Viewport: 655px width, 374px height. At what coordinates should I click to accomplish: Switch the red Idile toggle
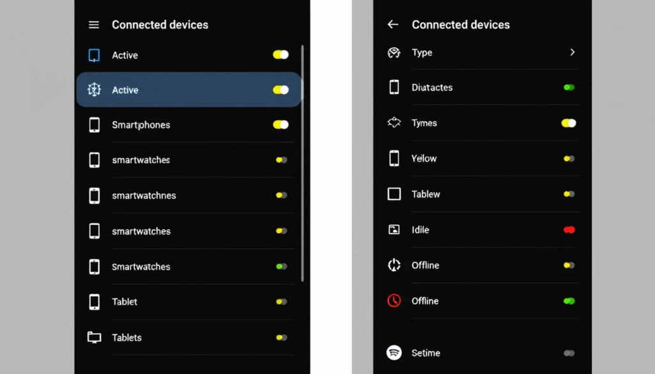click(x=569, y=230)
